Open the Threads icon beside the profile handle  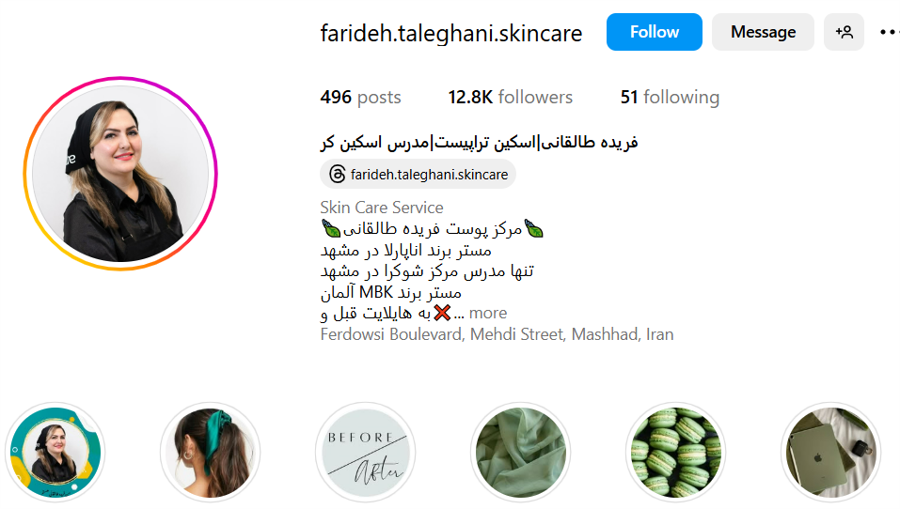pos(338,175)
